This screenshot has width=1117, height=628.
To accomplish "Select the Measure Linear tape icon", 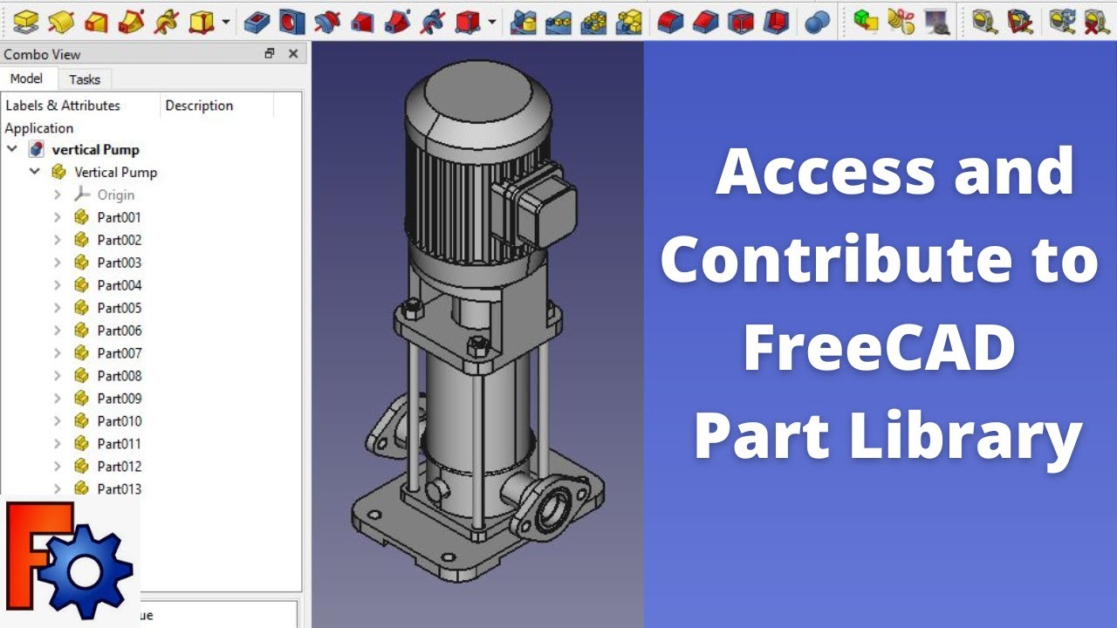I will tap(985, 21).
